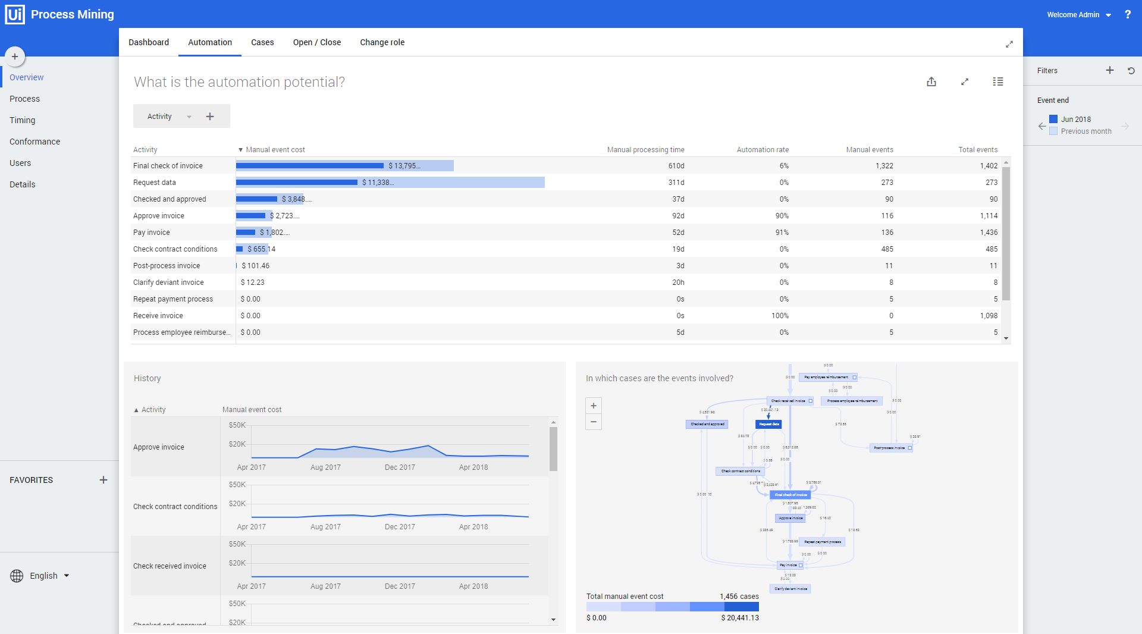This screenshot has height=634, width=1142.
Task: Add a new filter with the Filters plus icon
Action: point(1110,70)
